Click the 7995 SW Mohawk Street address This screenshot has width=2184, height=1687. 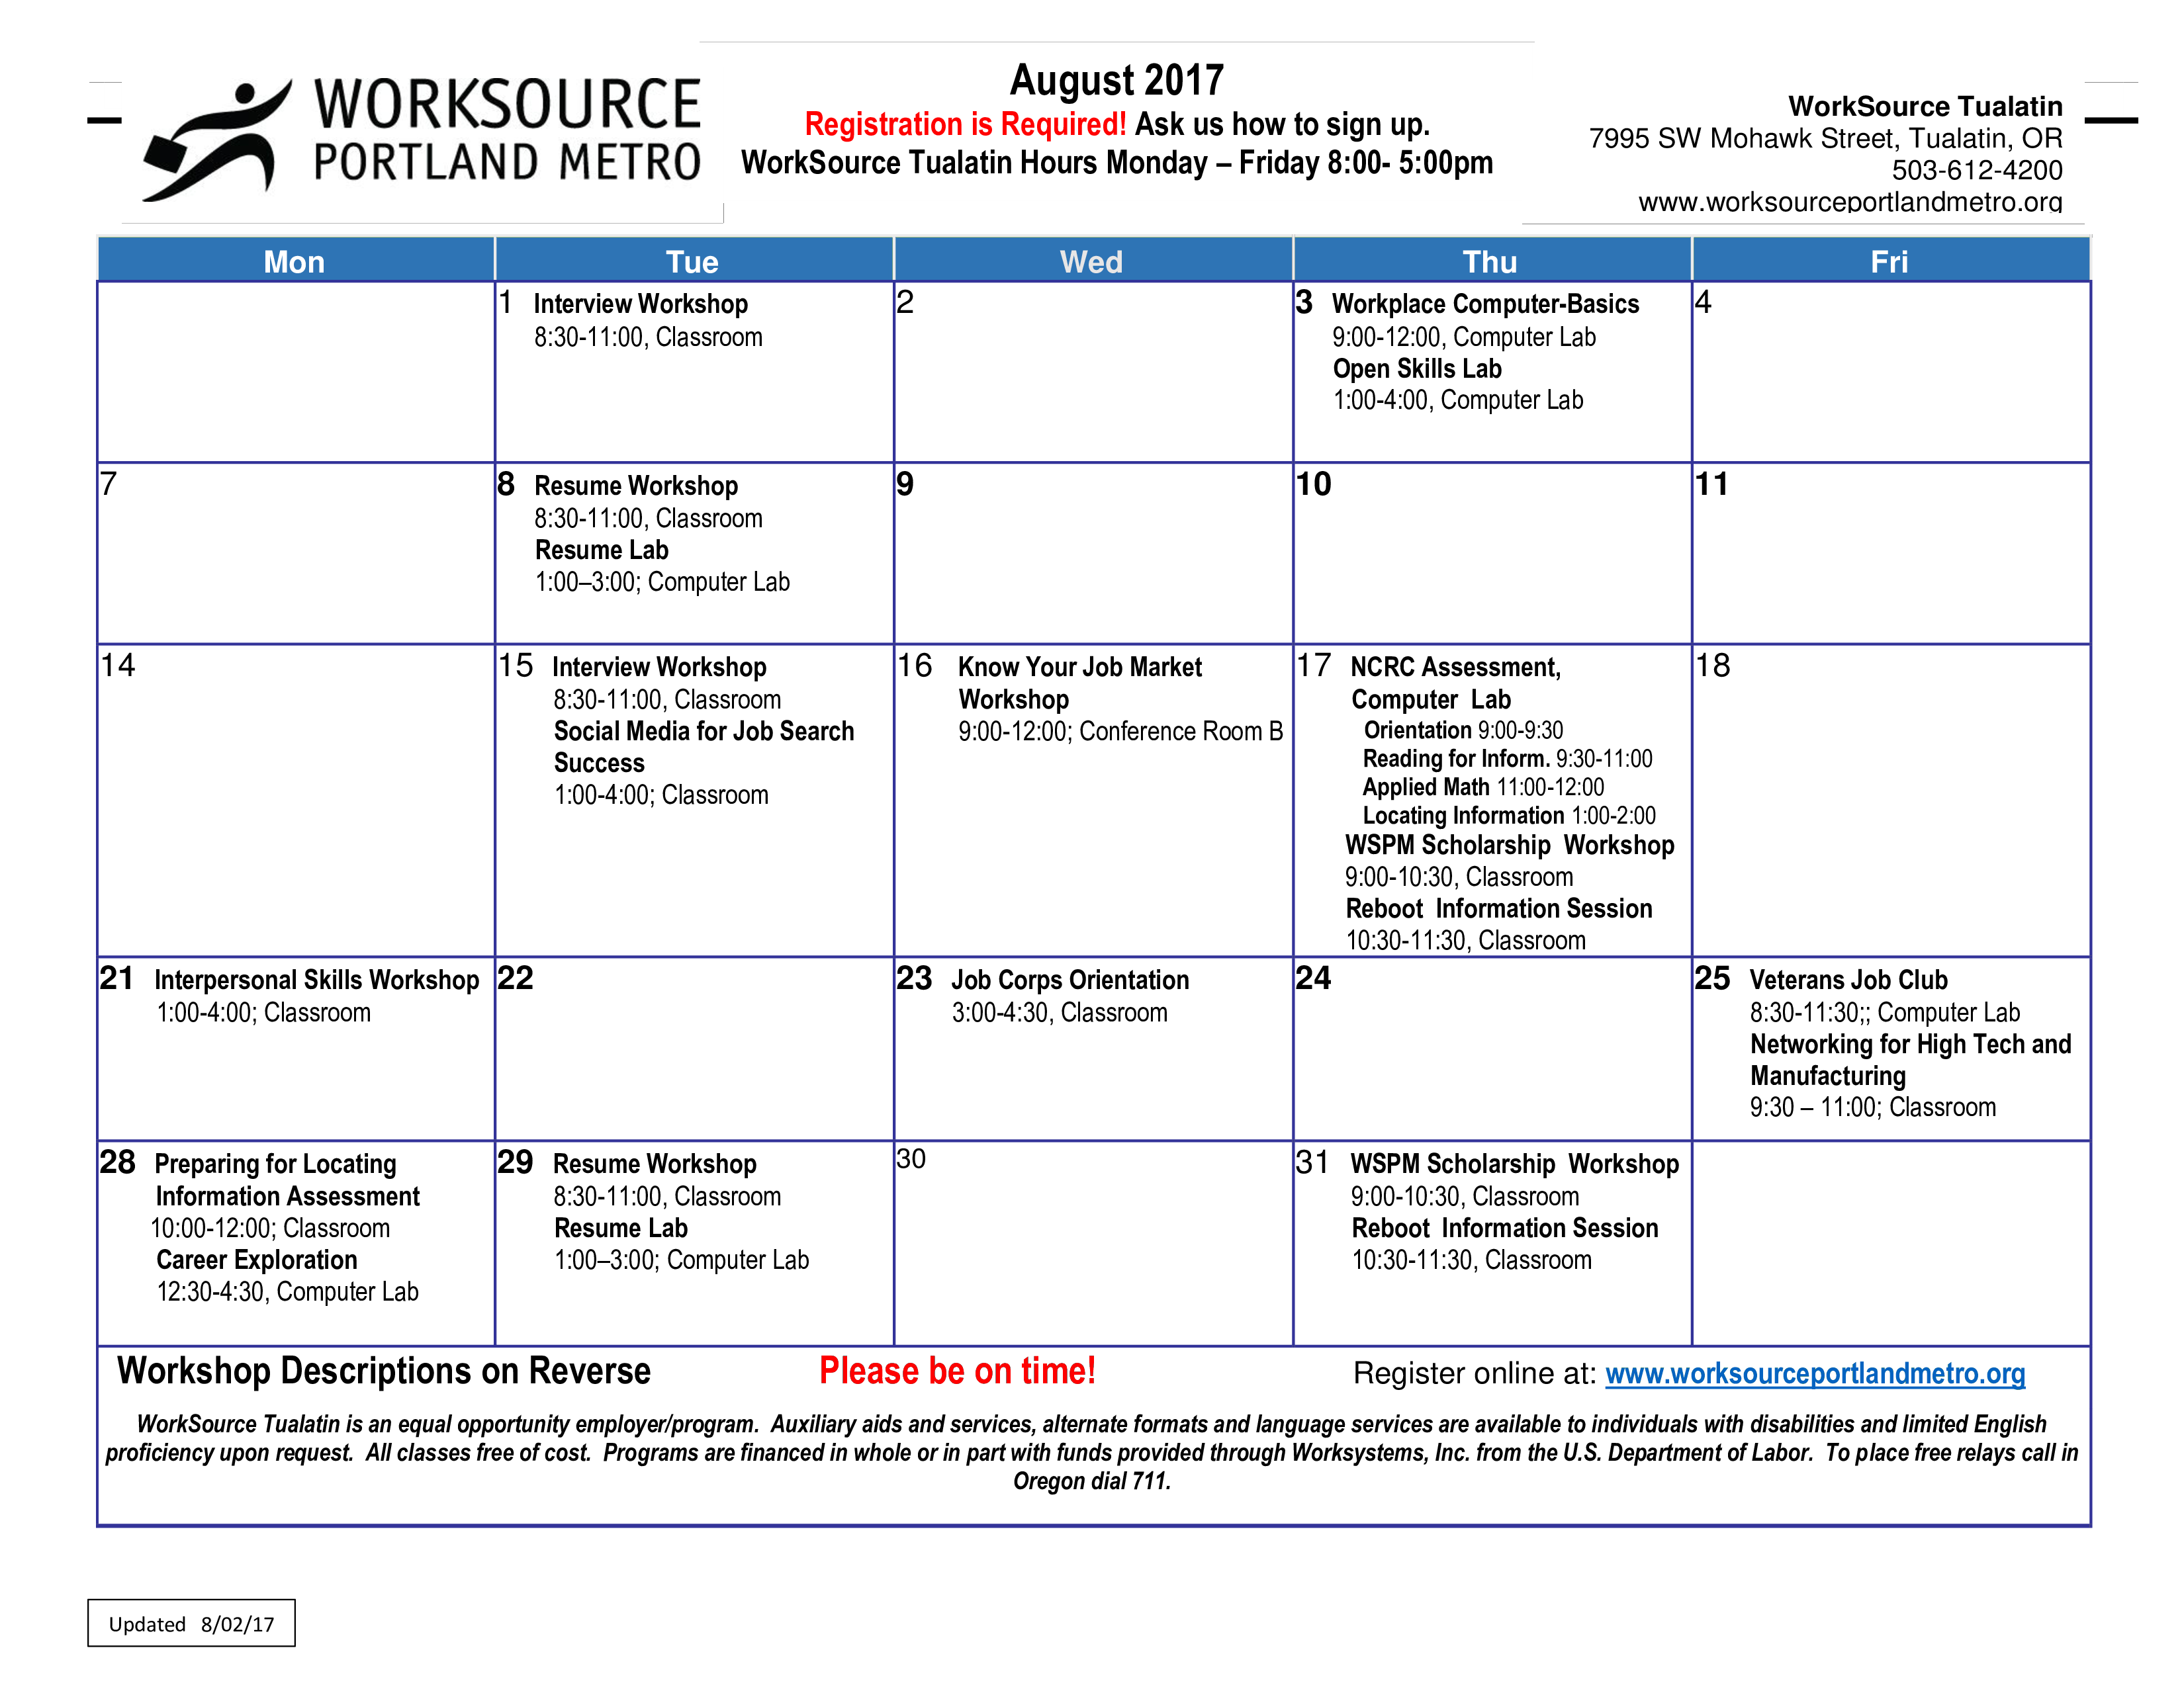(1825, 138)
